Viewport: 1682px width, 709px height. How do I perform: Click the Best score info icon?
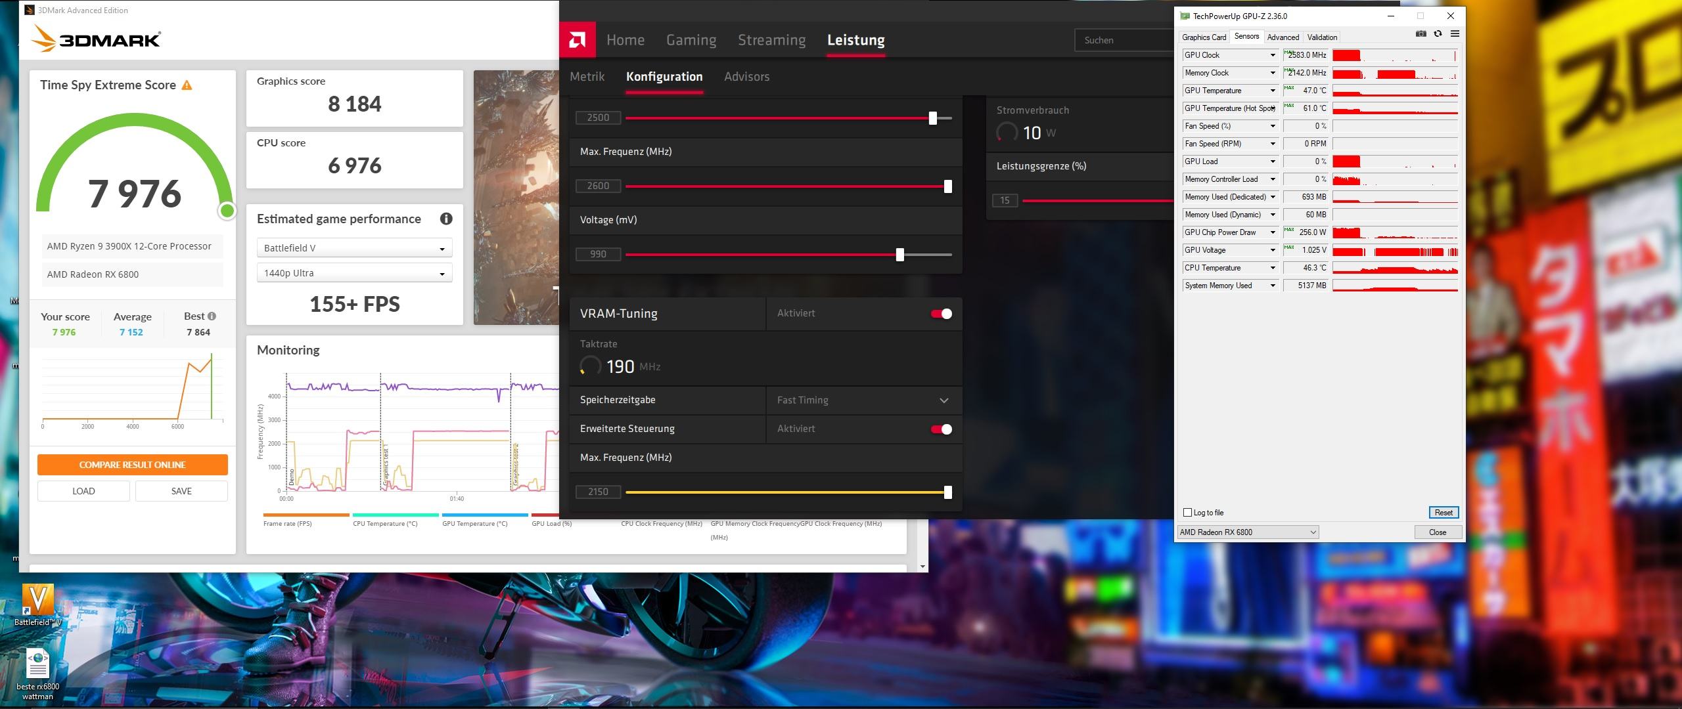click(x=212, y=316)
